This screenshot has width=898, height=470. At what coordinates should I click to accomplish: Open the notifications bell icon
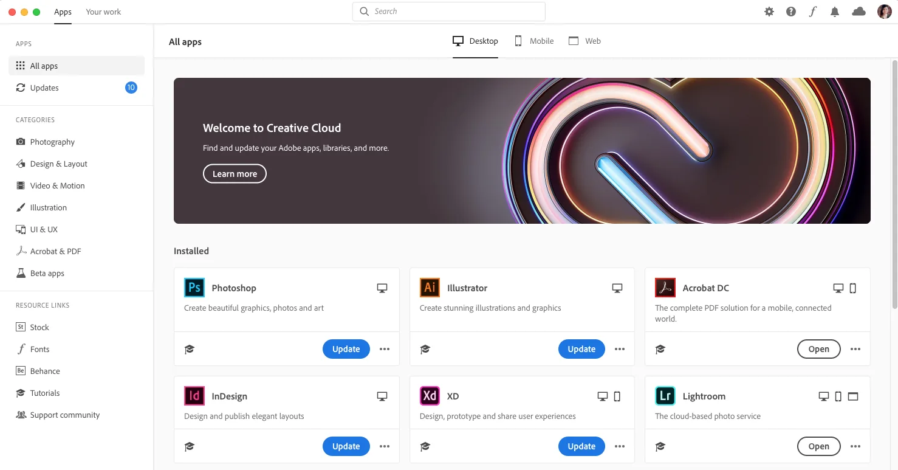[x=835, y=12]
